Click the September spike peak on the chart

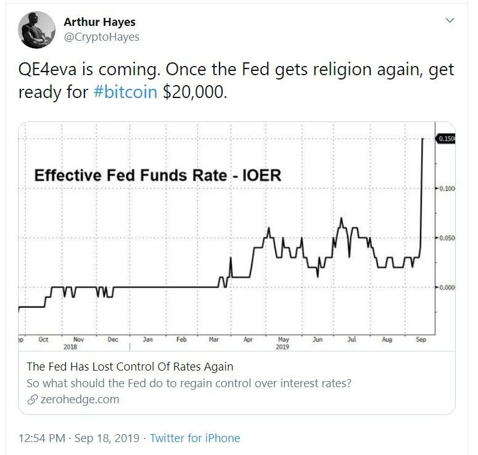(x=422, y=139)
